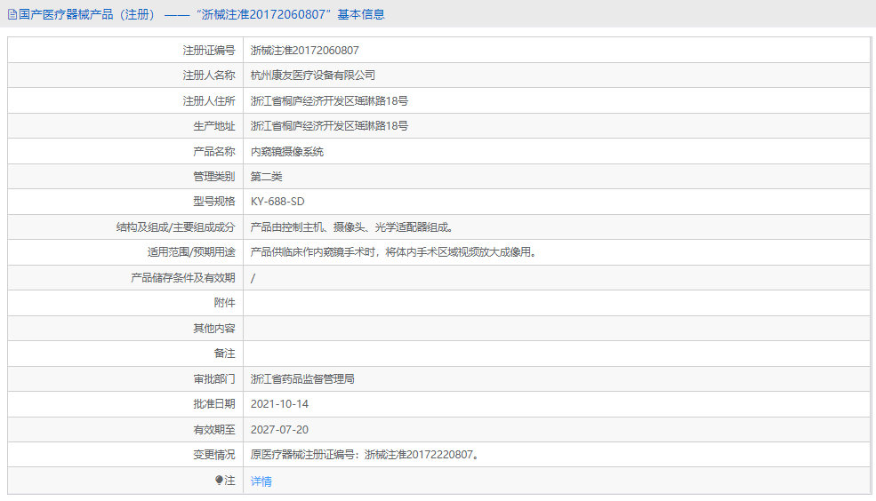Select the approval date 2021-10-14
This screenshot has height=501, width=876.
pos(279,404)
